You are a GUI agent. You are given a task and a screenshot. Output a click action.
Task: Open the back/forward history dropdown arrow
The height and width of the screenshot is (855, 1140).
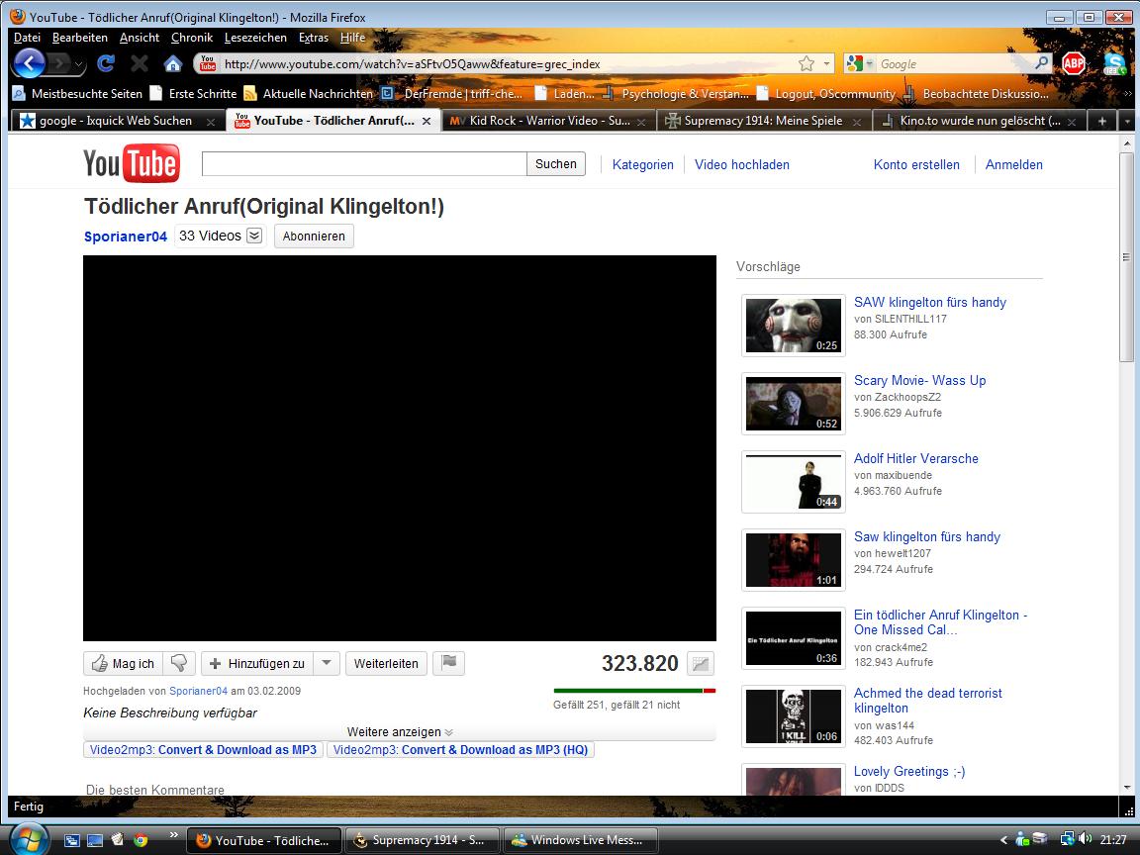79,64
